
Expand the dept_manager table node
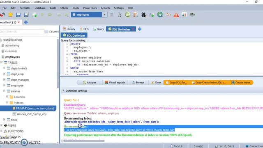(x=4, y=79)
